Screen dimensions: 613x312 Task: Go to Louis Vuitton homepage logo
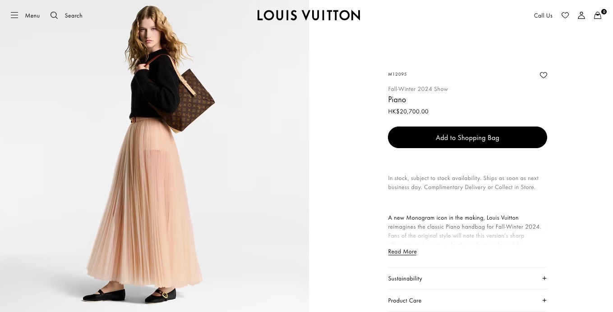point(309,15)
